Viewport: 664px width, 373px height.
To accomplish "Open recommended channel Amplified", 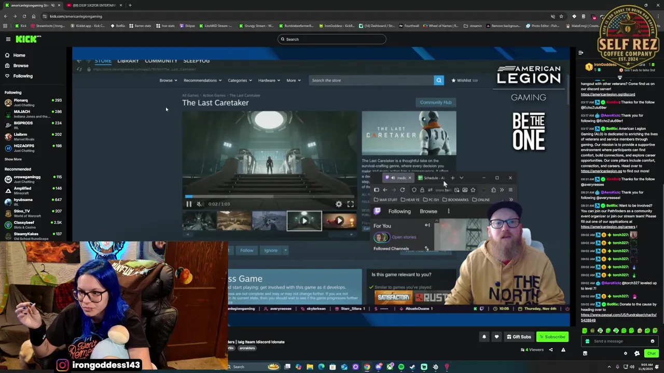I will 33,190.
